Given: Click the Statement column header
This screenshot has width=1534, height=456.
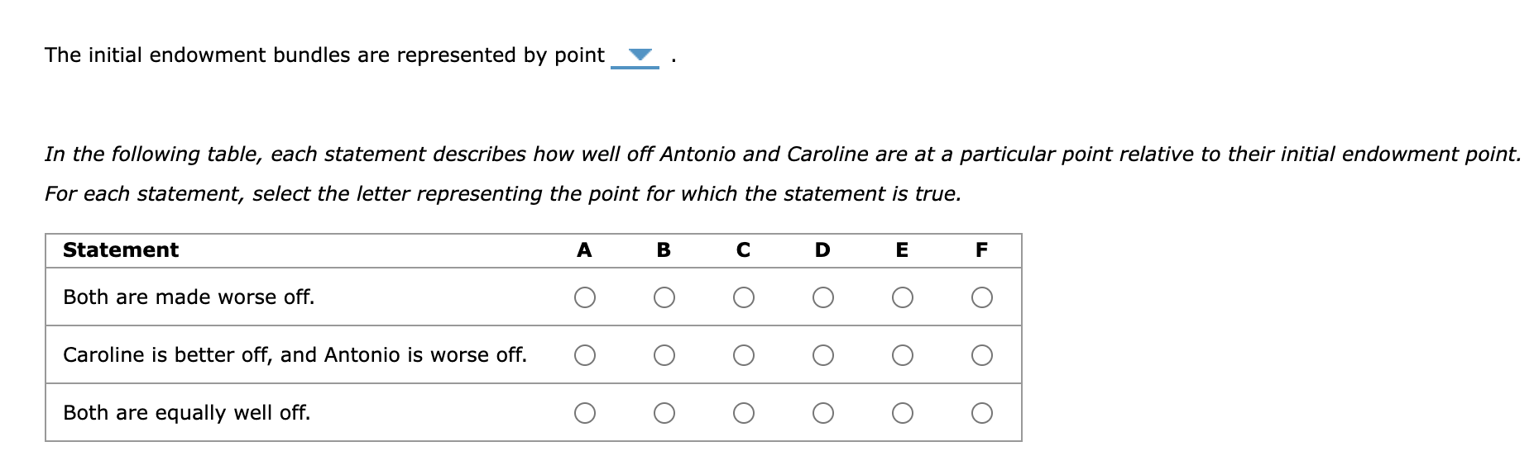Looking at the screenshot, I should point(121,250).
